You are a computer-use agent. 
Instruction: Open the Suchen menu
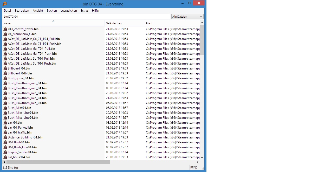click(x=52, y=11)
